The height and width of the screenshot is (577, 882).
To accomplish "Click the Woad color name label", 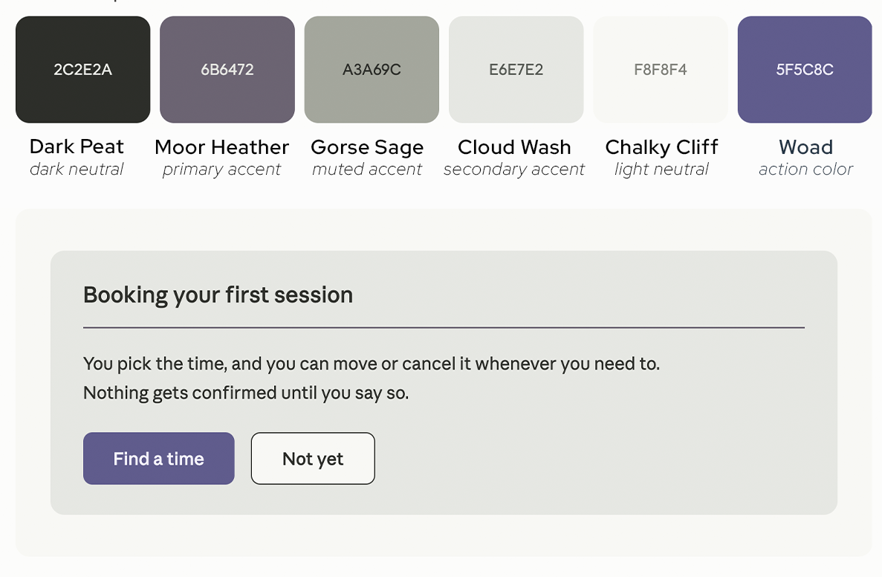I will pyautogui.click(x=805, y=147).
